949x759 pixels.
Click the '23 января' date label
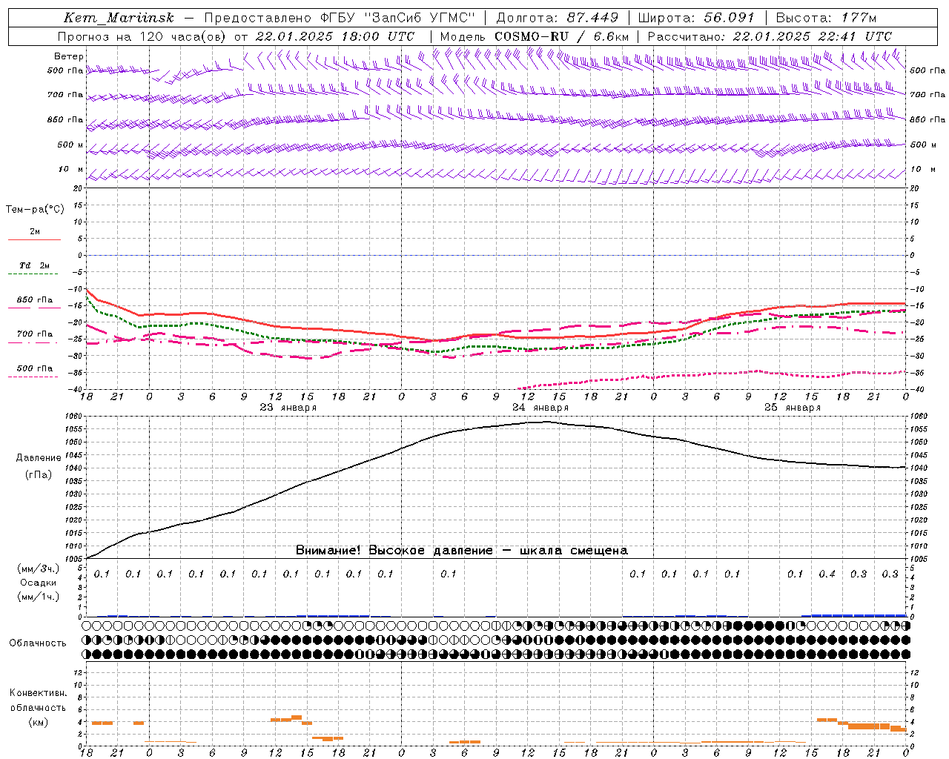point(288,408)
